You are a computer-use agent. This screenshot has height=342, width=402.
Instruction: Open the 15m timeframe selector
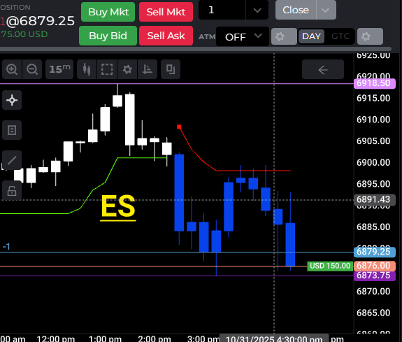(59, 69)
